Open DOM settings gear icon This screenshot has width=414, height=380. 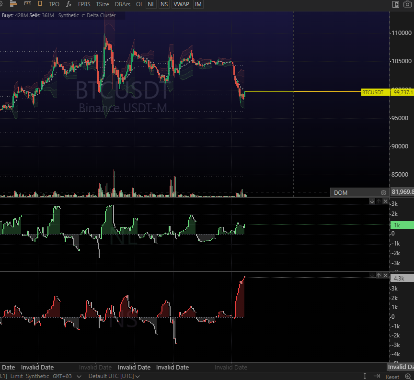[x=383, y=193]
